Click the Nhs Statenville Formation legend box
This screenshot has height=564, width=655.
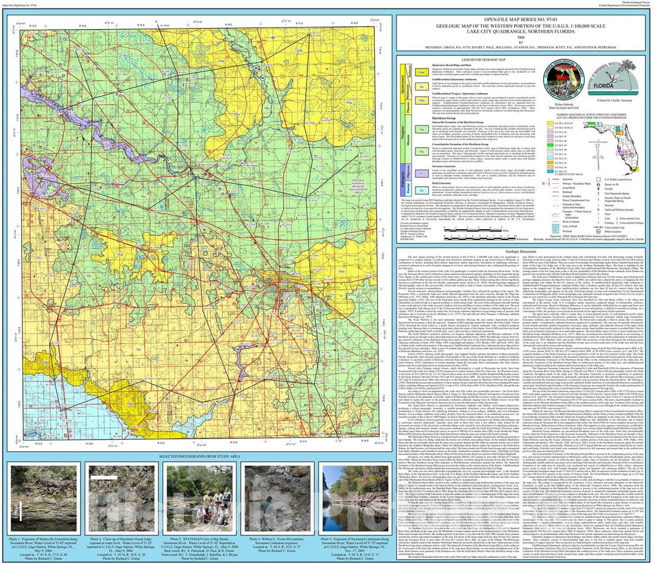[421, 129]
